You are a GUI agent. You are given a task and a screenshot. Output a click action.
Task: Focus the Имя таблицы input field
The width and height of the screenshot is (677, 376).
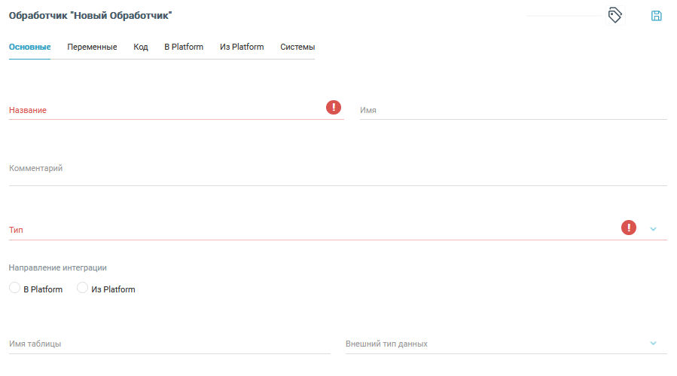tap(169, 344)
